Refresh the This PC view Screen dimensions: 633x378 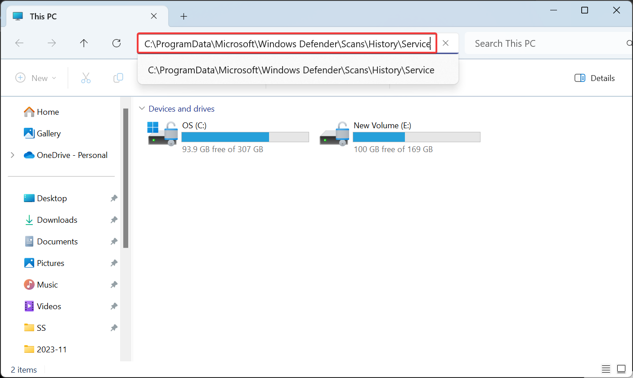point(117,43)
